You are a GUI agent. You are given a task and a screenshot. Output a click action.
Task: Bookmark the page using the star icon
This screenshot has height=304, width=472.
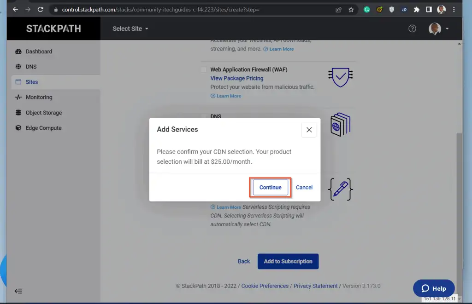(x=351, y=8)
